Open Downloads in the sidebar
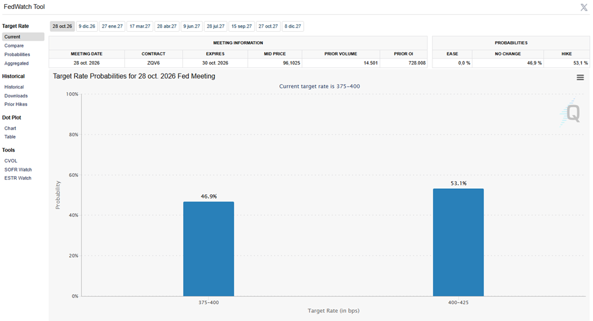This screenshot has width=593, height=321. [16, 96]
